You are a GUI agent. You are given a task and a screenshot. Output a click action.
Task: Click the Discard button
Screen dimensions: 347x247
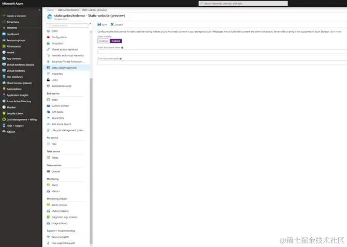tap(117, 24)
